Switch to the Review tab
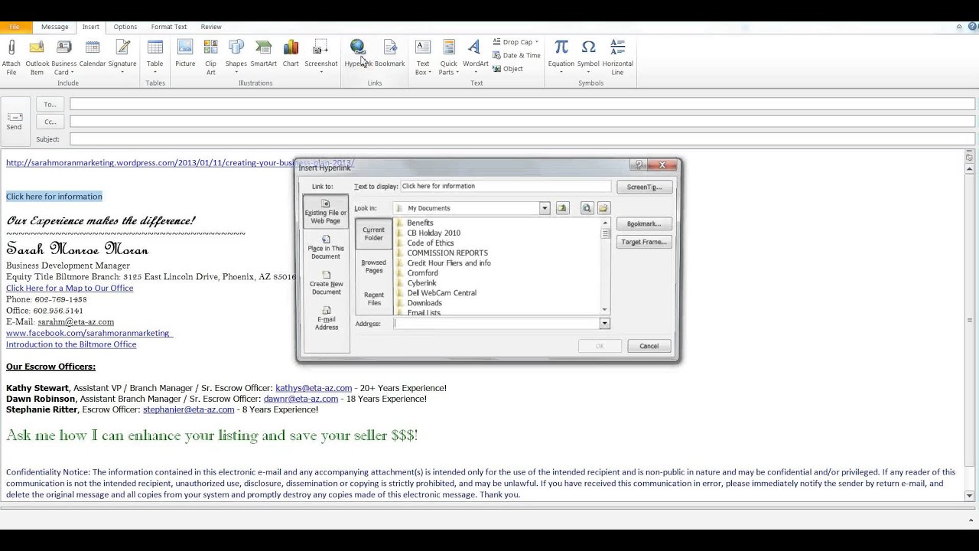Screen dimensions: 979x551 click(211, 27)
